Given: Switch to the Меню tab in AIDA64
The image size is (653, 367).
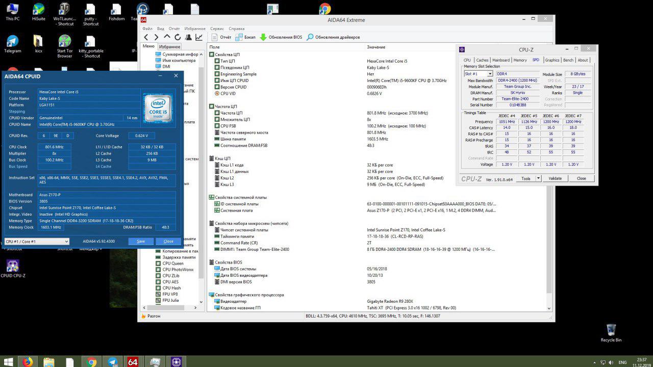Looking at the screenshot, I should 148,46.
